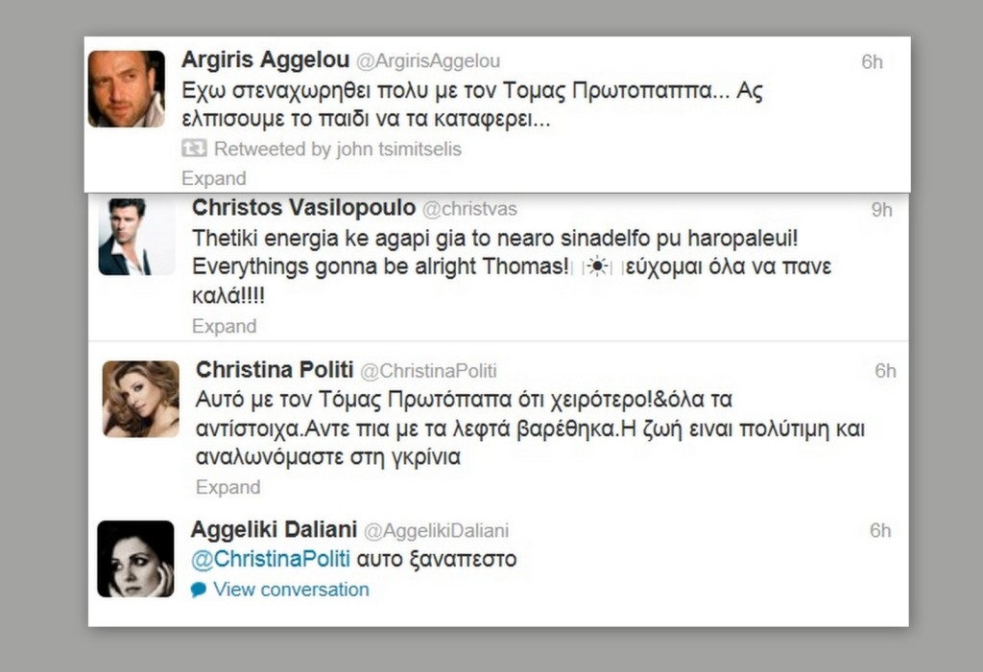Click the retweet icon under Argiris tweet
983x672 pixels.
point(194,149)
